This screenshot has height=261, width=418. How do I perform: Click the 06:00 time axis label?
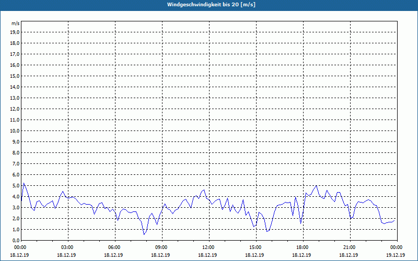[115, 247]
